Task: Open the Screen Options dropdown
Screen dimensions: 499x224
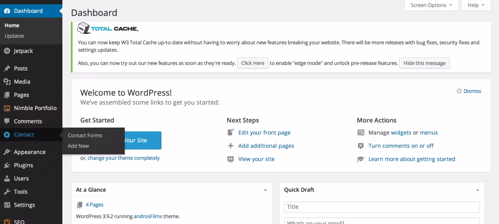Action: 432,5
